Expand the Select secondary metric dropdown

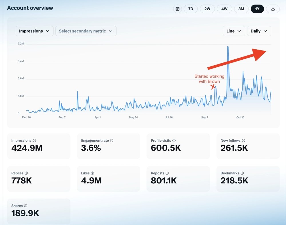pyautogui.click(x=86, y=31)
